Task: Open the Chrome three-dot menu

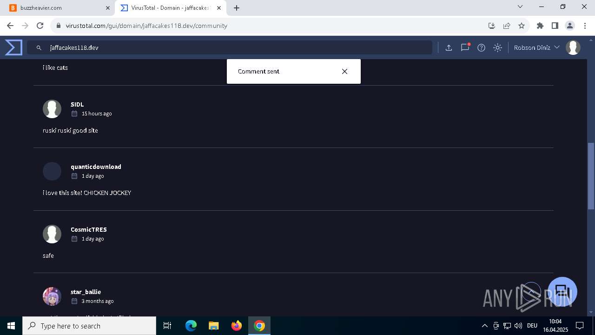Action: coord(585,26)
